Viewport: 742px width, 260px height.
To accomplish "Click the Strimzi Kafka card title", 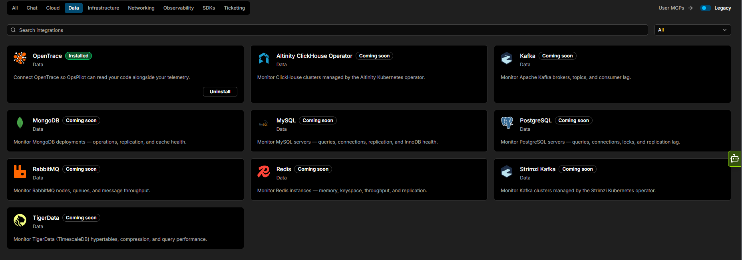I will [x=537, y=169].
